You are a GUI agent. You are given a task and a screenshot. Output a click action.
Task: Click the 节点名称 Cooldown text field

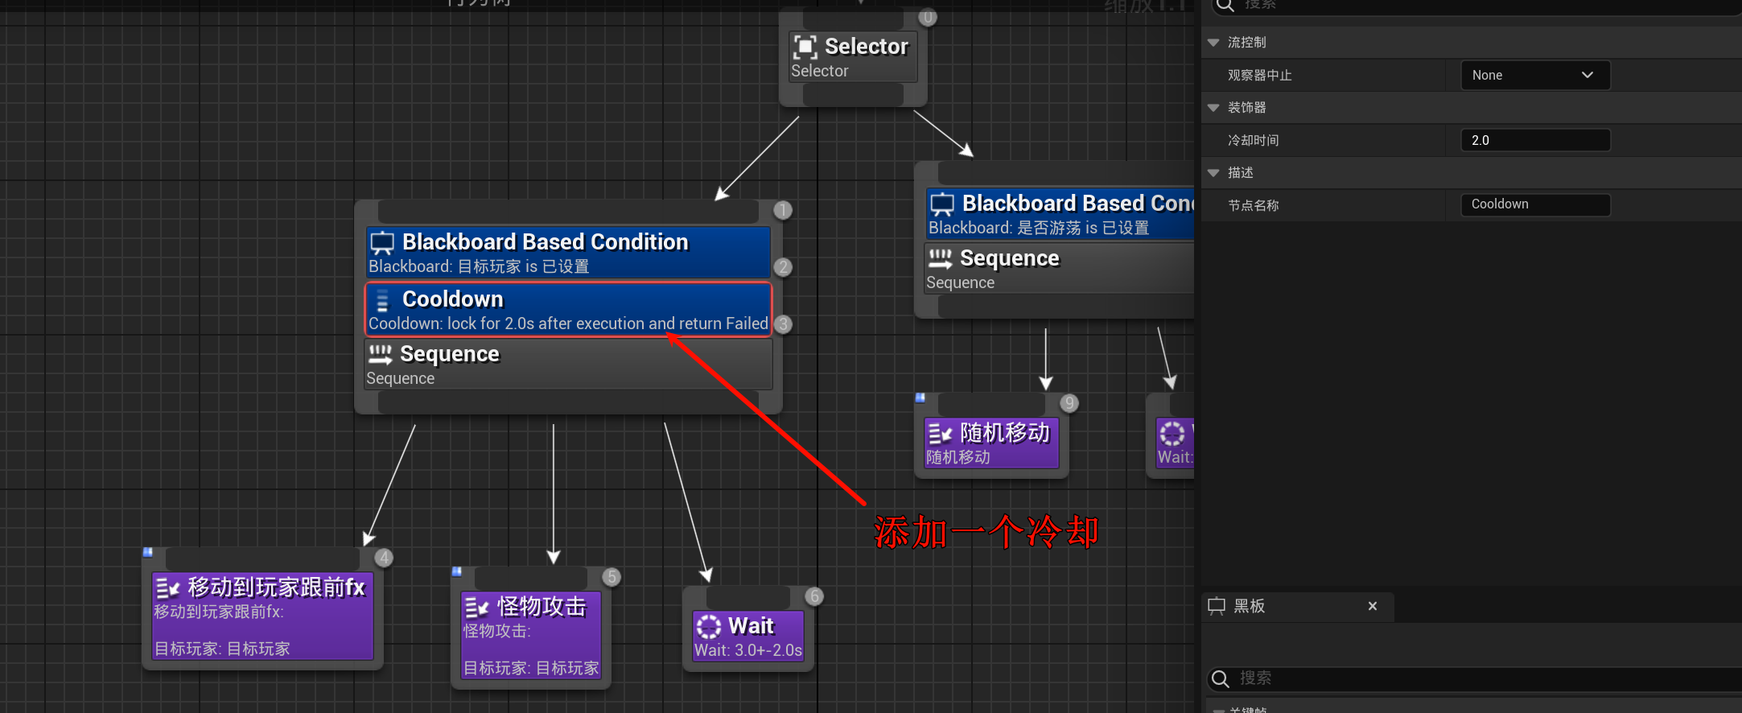coord(1534,204)
